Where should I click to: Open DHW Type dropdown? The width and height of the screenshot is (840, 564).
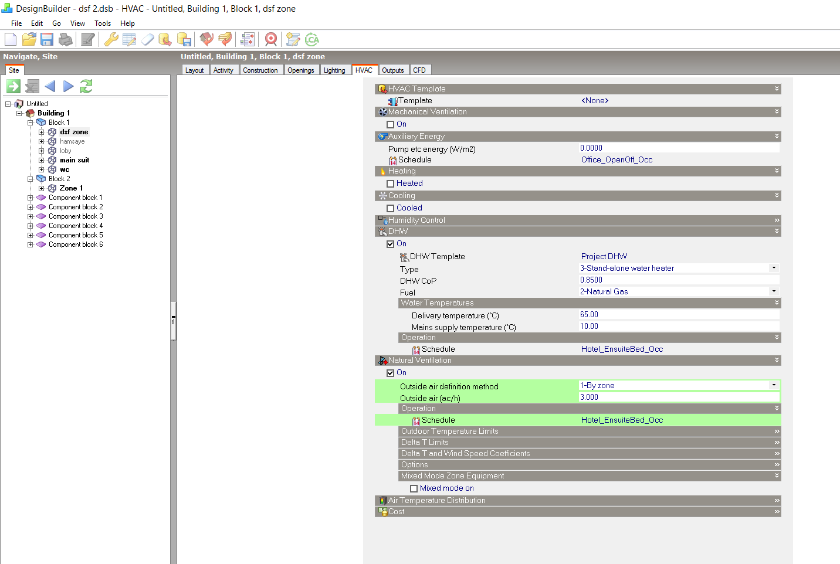point(774,268)
